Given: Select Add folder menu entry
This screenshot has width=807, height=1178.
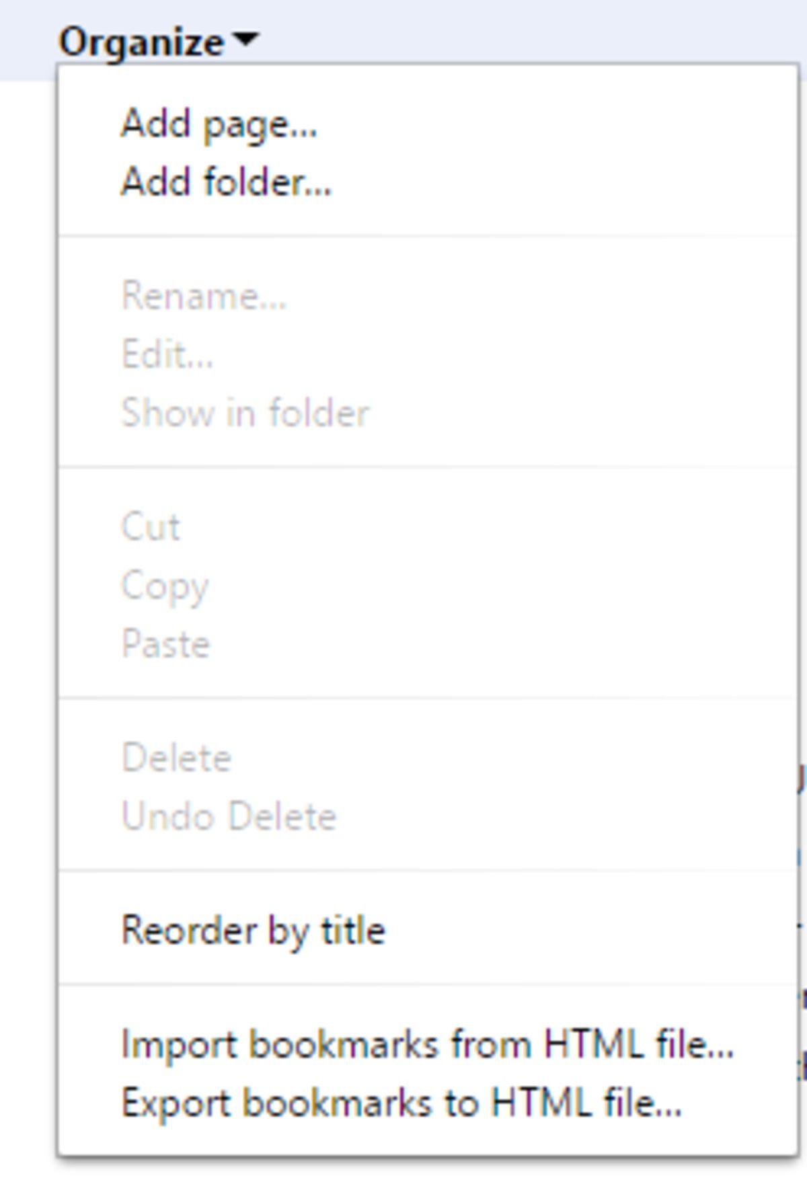Looking at the screenshot, I should click(x=226, y=182).
